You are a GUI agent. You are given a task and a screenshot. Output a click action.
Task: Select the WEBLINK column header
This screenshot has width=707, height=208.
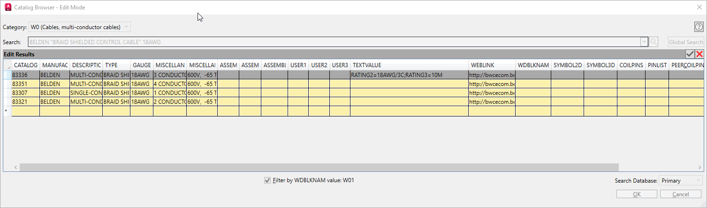click(x=492, y=65)
